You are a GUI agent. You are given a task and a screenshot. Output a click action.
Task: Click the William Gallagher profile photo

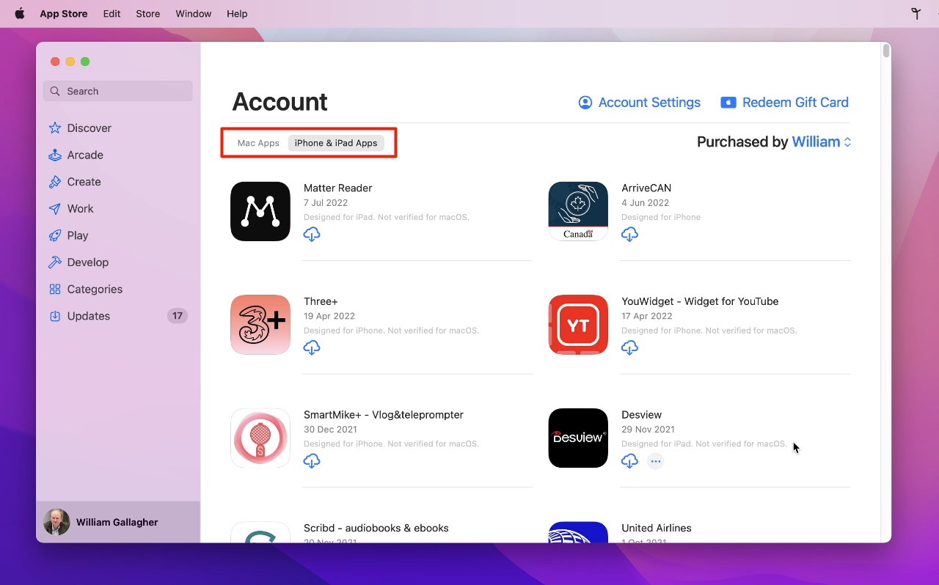click(56, 522)
